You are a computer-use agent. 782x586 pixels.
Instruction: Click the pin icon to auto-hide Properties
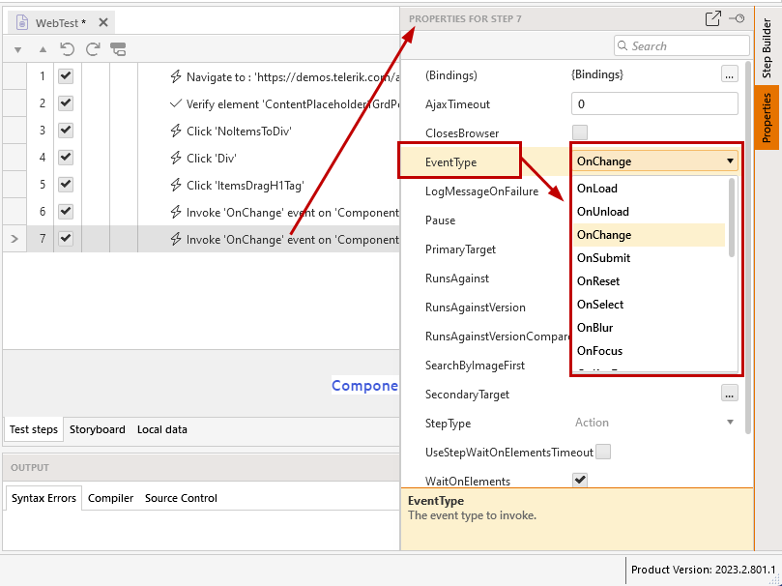(x=736, y=17)
